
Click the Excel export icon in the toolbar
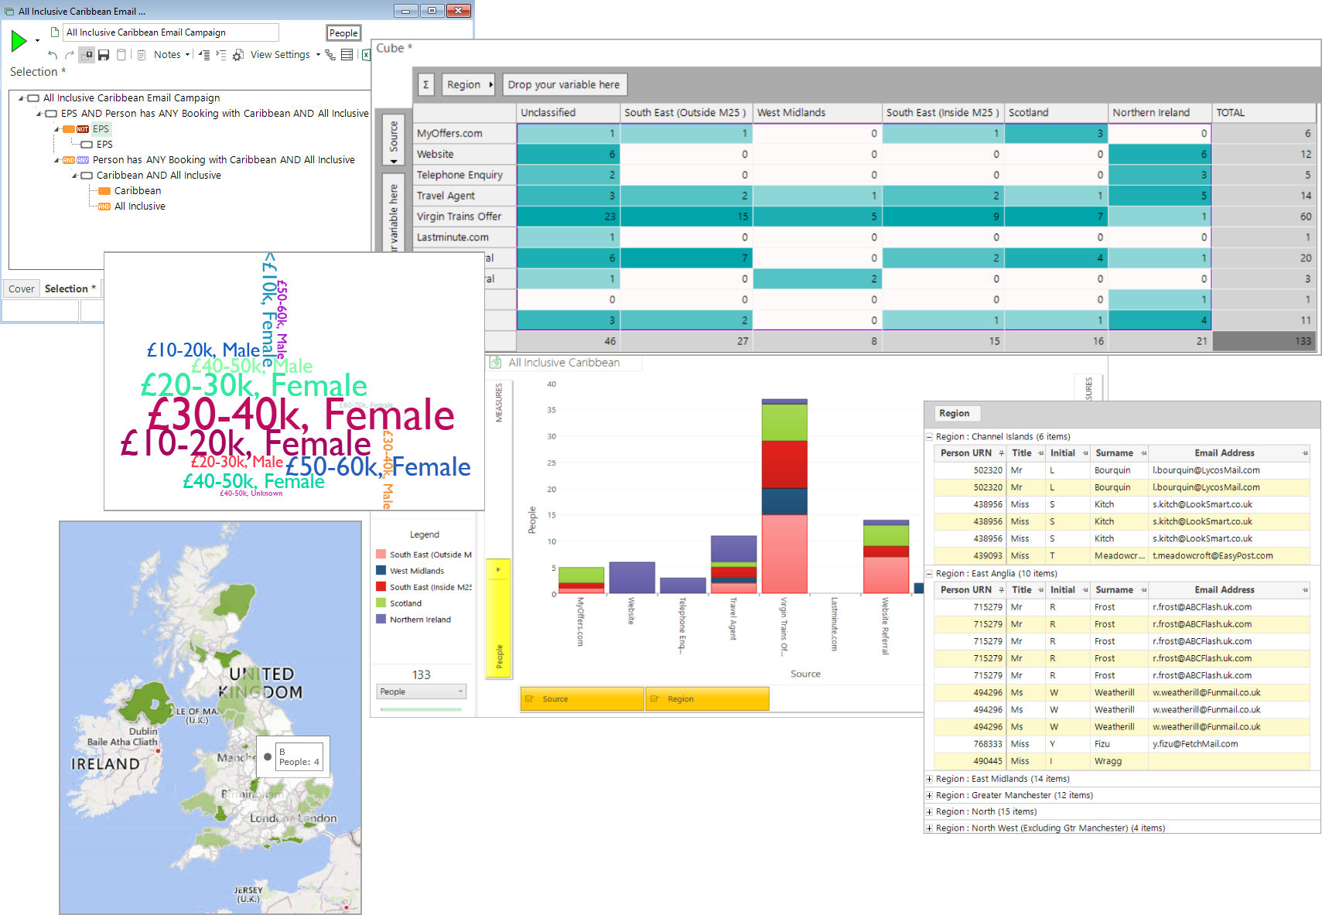(x=366, y=55)
